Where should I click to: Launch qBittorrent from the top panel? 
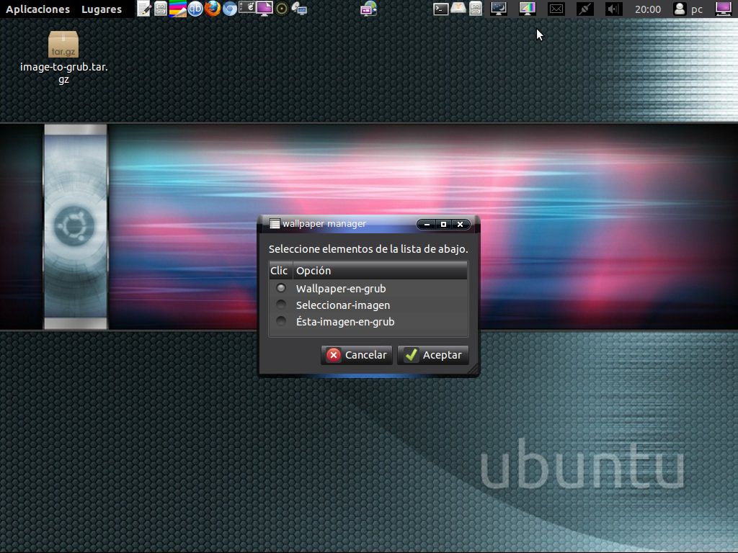195,9
